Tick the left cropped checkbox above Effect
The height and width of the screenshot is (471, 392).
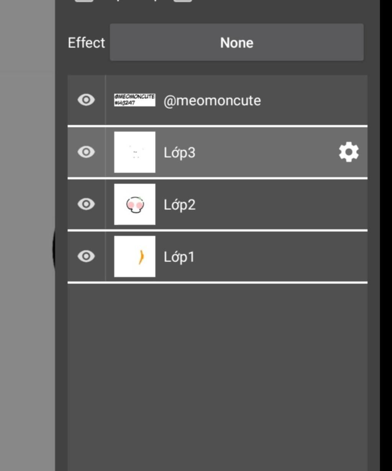click(x=84, y=1)
